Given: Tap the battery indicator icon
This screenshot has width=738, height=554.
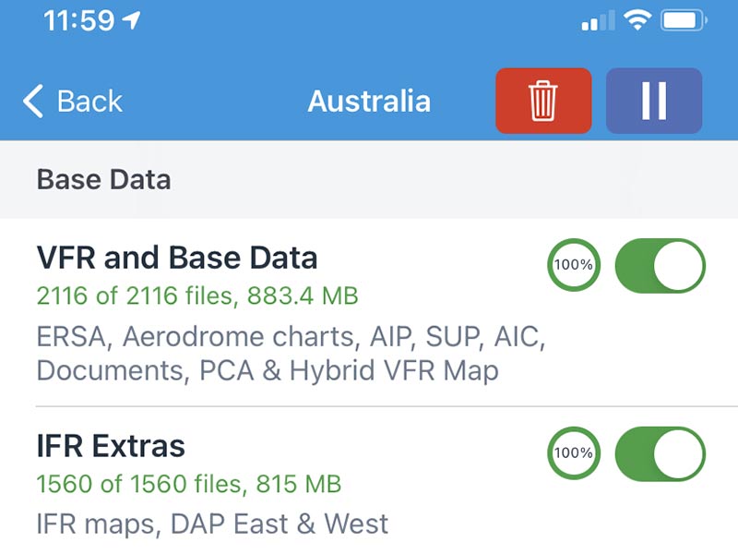Looking at the screenshot, I should pyautogui.click(x=684, y=20).
